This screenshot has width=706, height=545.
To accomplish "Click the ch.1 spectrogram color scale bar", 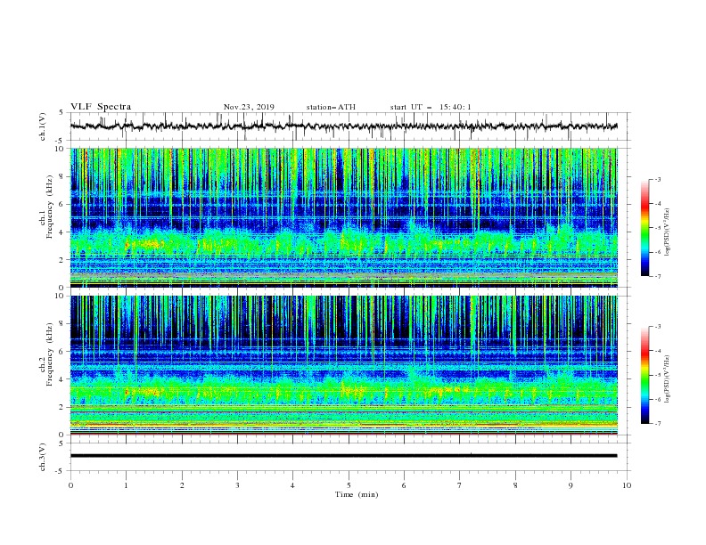I will pyautogui.click(x=644, y=227).
